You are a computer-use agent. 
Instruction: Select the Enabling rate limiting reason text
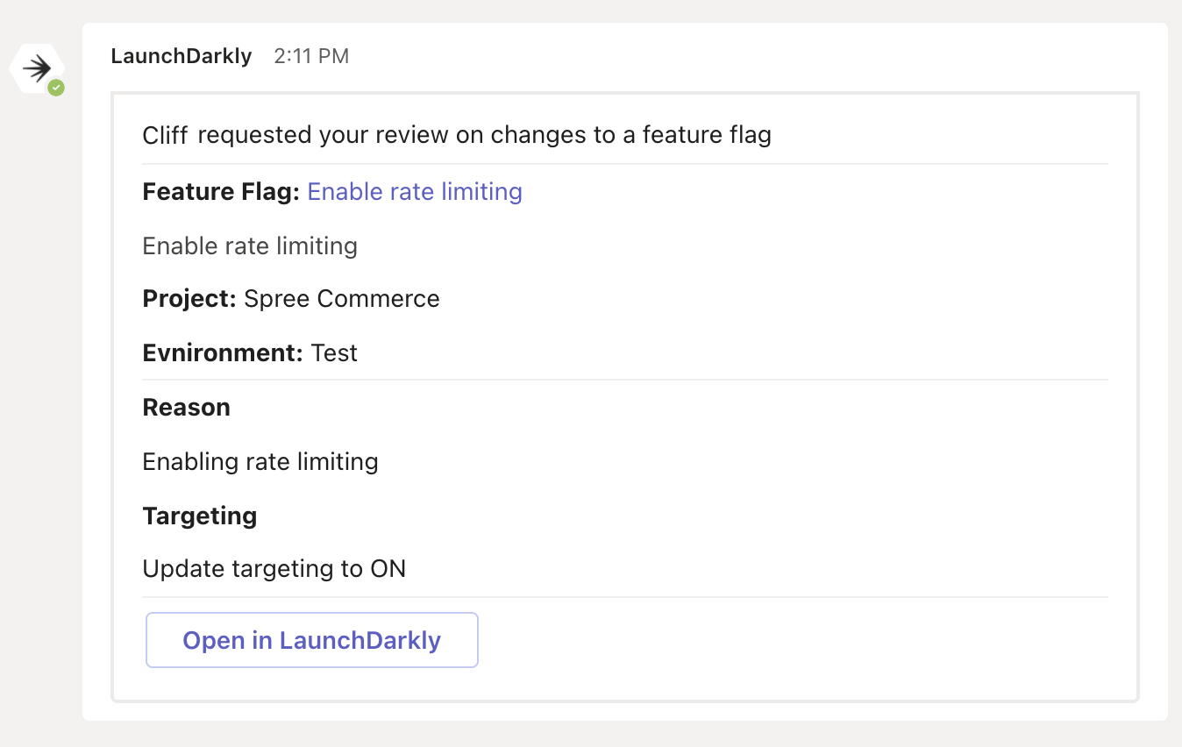(260, 461)
